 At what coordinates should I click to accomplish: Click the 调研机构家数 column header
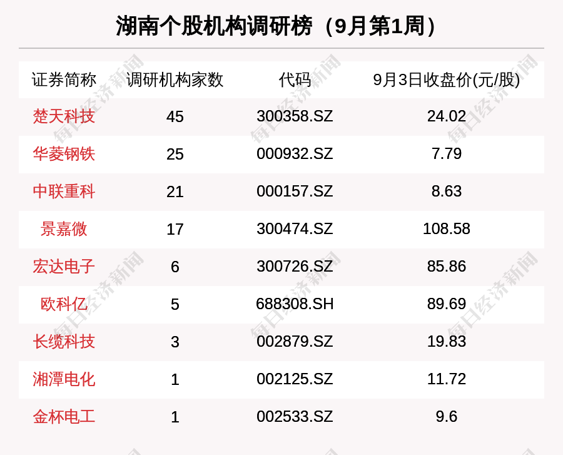click(175, 79)
